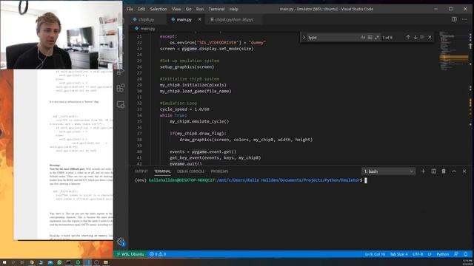Split the editor to the right

454,19
